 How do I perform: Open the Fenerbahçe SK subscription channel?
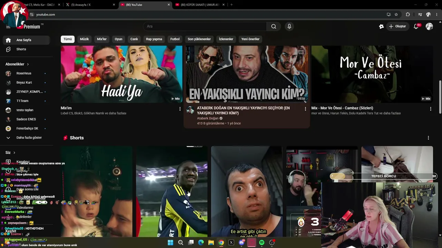tap(27, 128)
